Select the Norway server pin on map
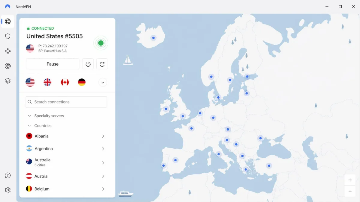The width and height of the screenshot is (360, 202). coord(211,77)
